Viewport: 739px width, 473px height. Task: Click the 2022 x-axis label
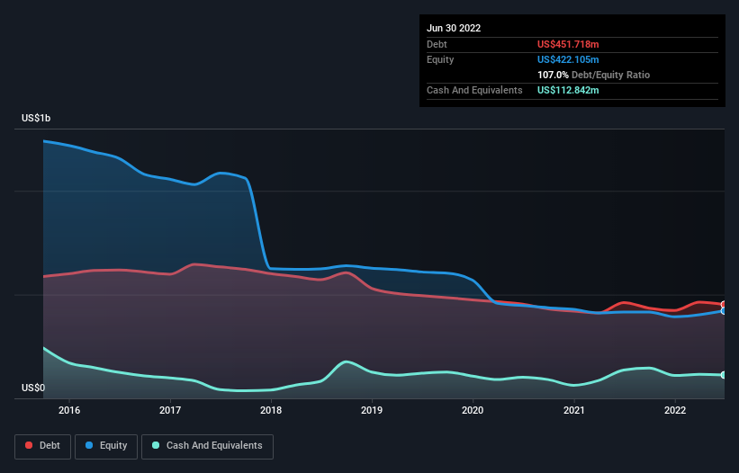pos(675,410)
